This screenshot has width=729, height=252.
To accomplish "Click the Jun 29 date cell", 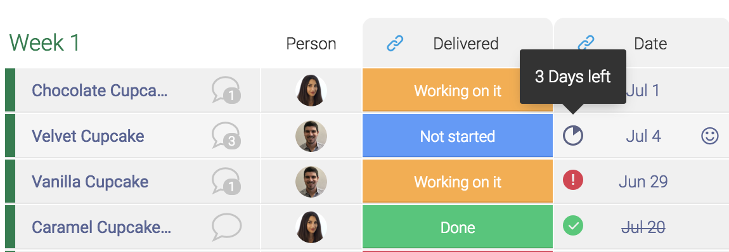I will pyautogui.click(x=643, y=182).
